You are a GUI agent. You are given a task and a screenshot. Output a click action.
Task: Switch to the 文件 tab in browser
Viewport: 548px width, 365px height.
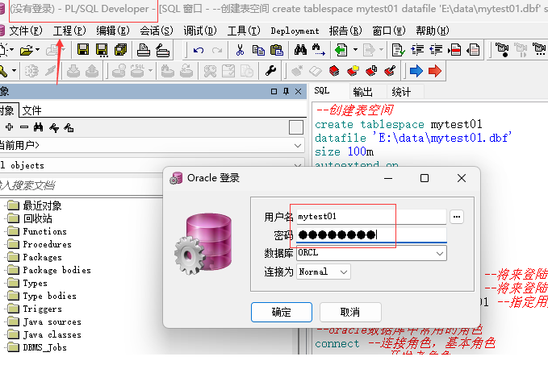point(31,110)
